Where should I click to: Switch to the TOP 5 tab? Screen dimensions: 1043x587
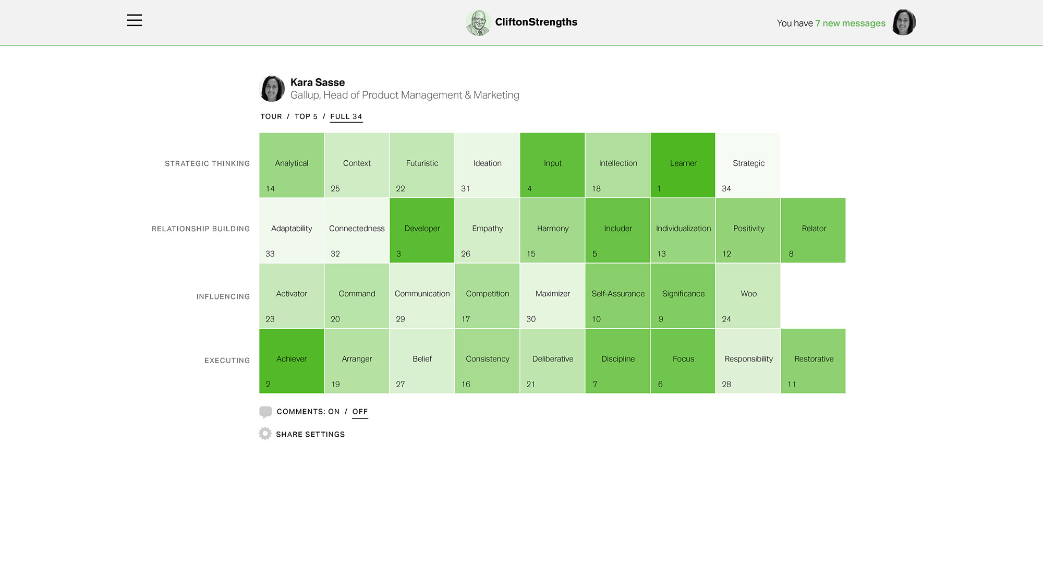coord(306,116)
